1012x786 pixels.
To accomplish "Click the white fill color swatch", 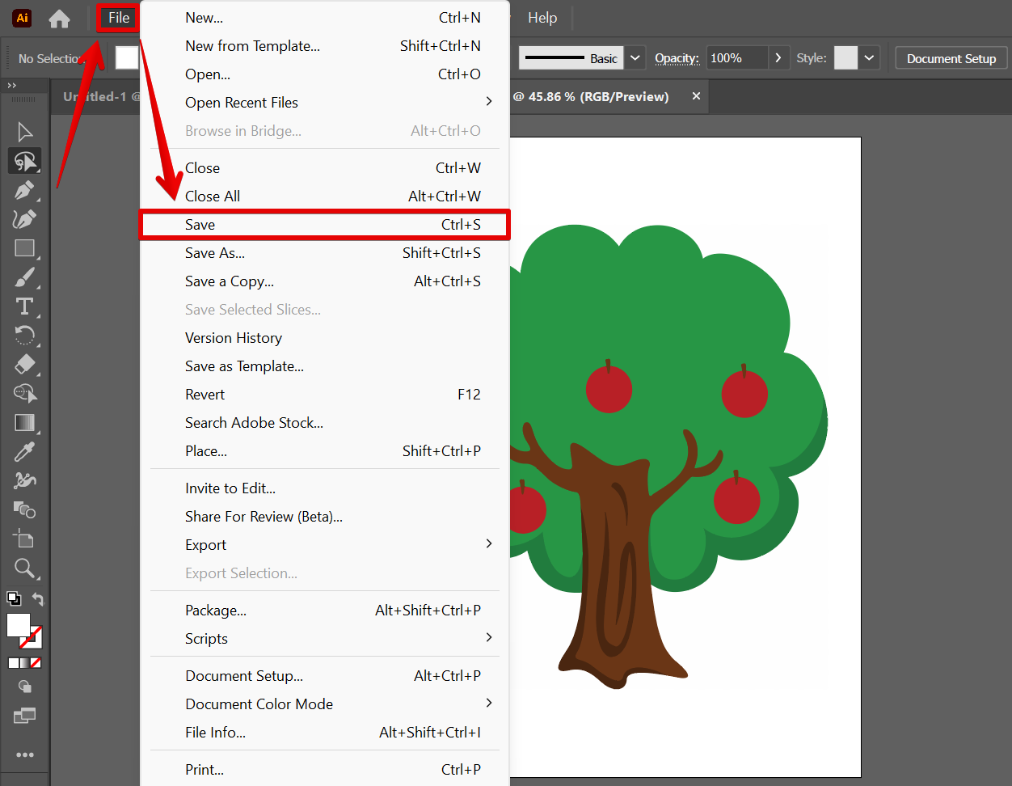I will (19, 625).
